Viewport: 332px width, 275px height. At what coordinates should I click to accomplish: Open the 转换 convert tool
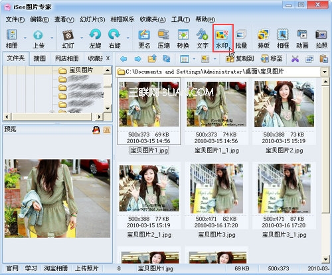pyautogui.click(x=183, y=38)
